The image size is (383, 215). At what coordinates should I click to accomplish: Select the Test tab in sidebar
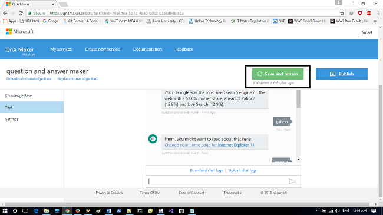click(32, 107)
